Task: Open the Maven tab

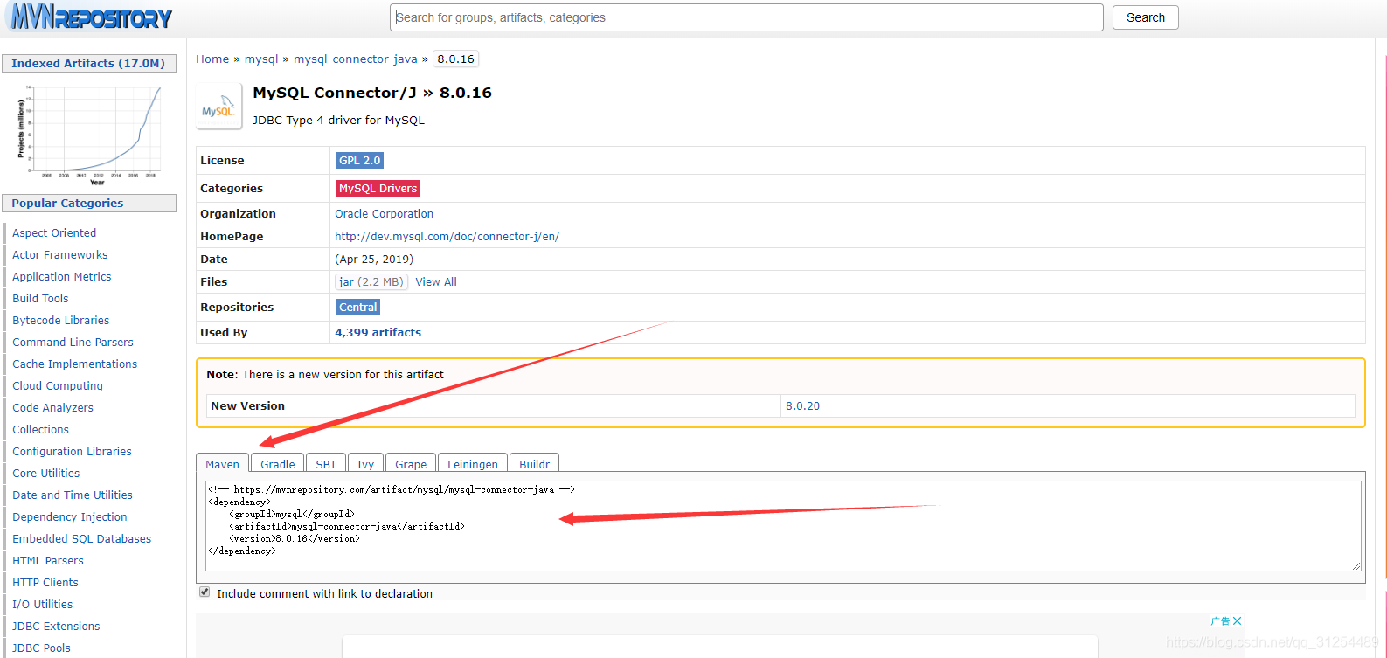Action: point(222,464)
